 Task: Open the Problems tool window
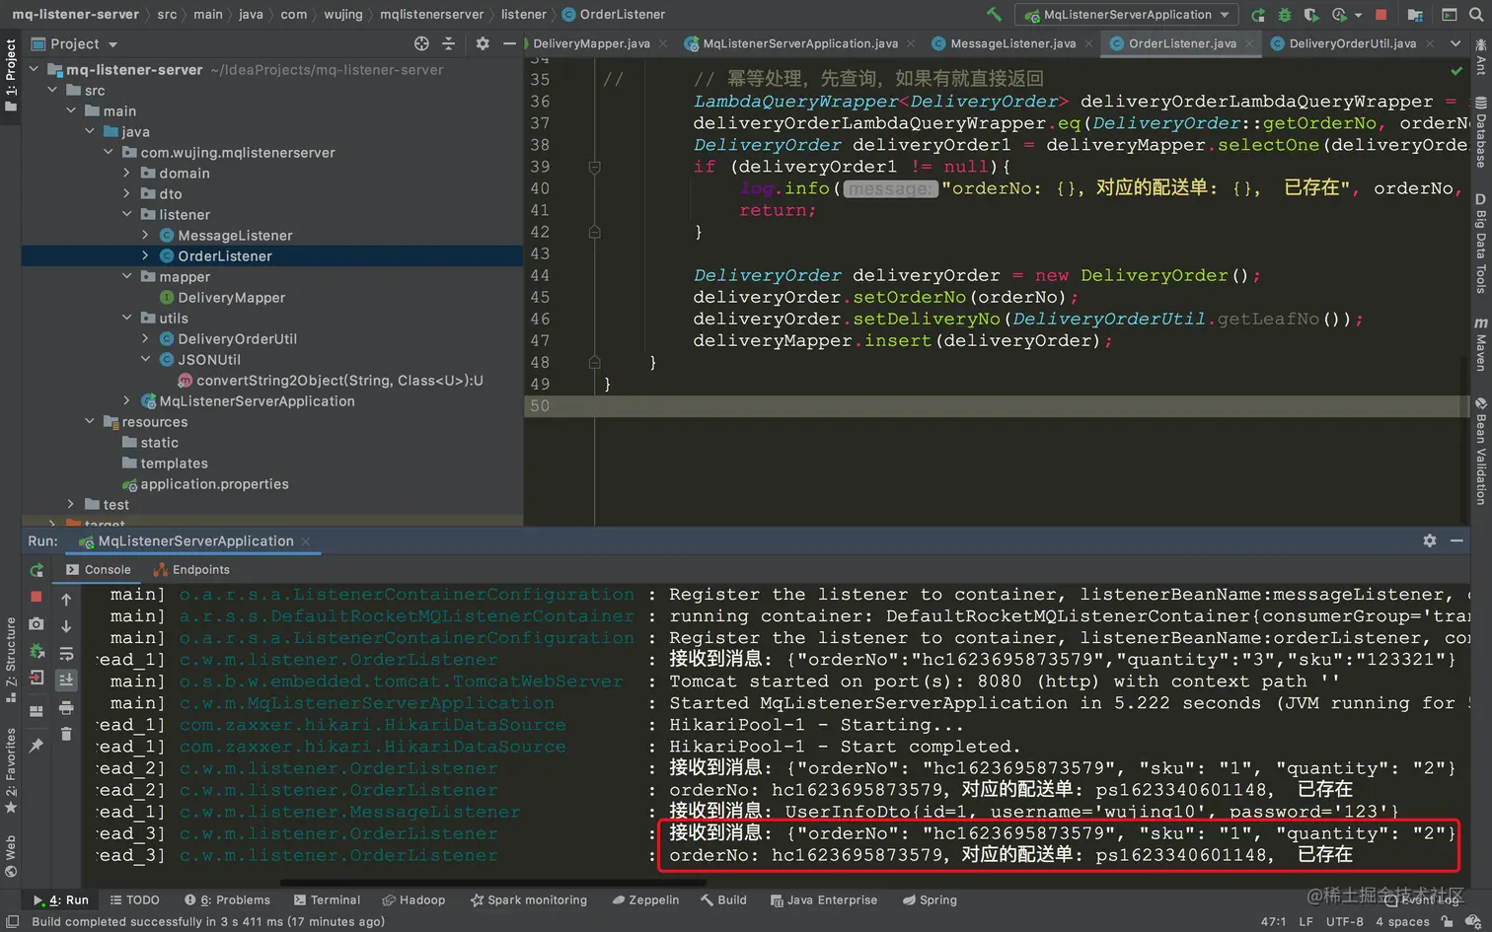coord(227,900)
